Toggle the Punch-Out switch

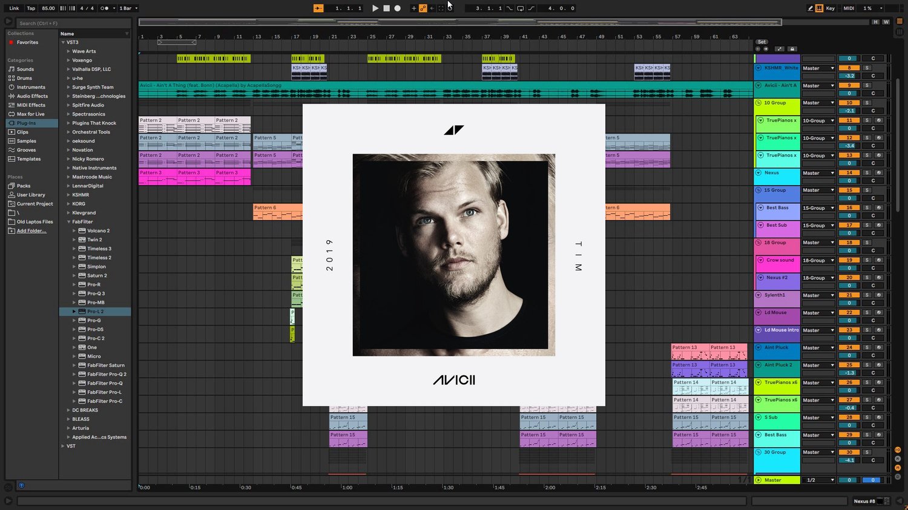click(x=531, y=8)
